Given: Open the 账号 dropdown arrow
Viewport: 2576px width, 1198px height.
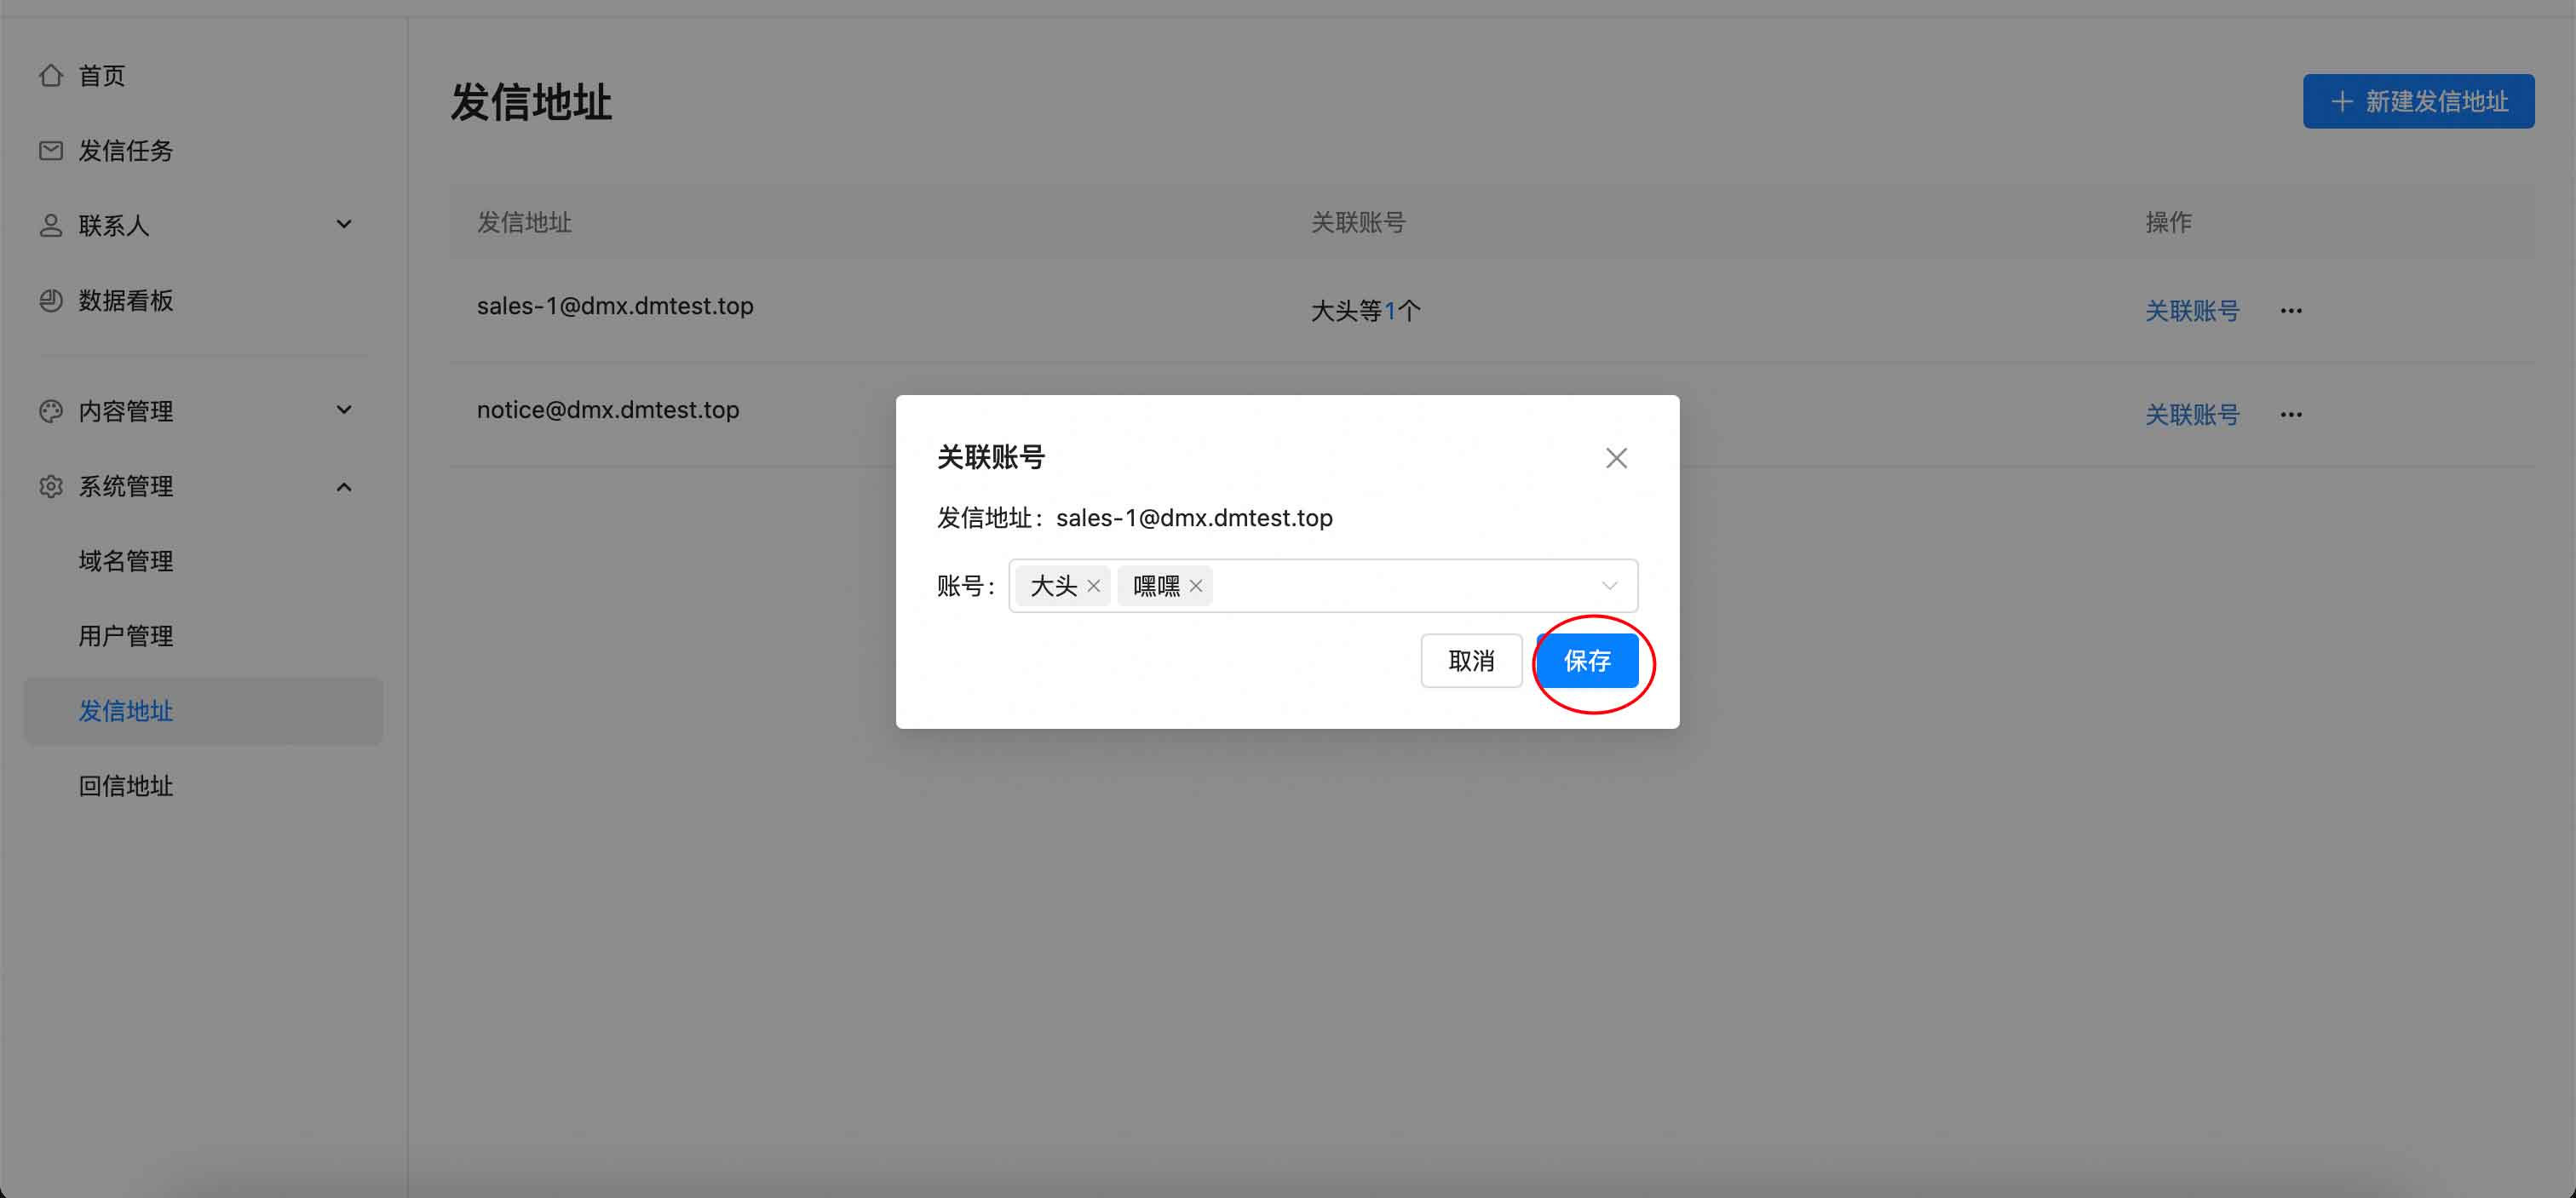Looking at the screenshot, I should pos(1609,587).
